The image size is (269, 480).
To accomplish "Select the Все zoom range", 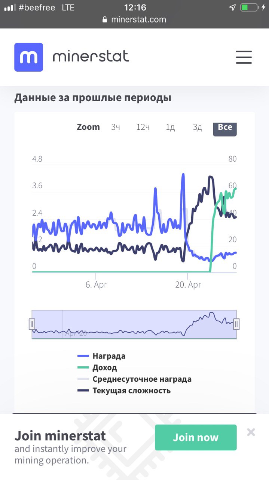I will click(x=225, y=127).
